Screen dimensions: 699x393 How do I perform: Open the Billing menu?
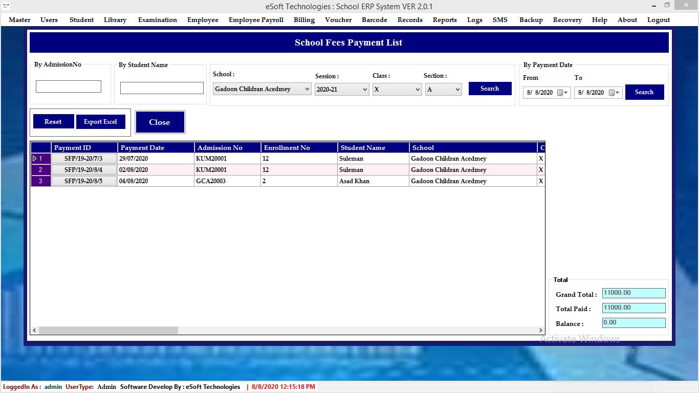coord(304,20)
